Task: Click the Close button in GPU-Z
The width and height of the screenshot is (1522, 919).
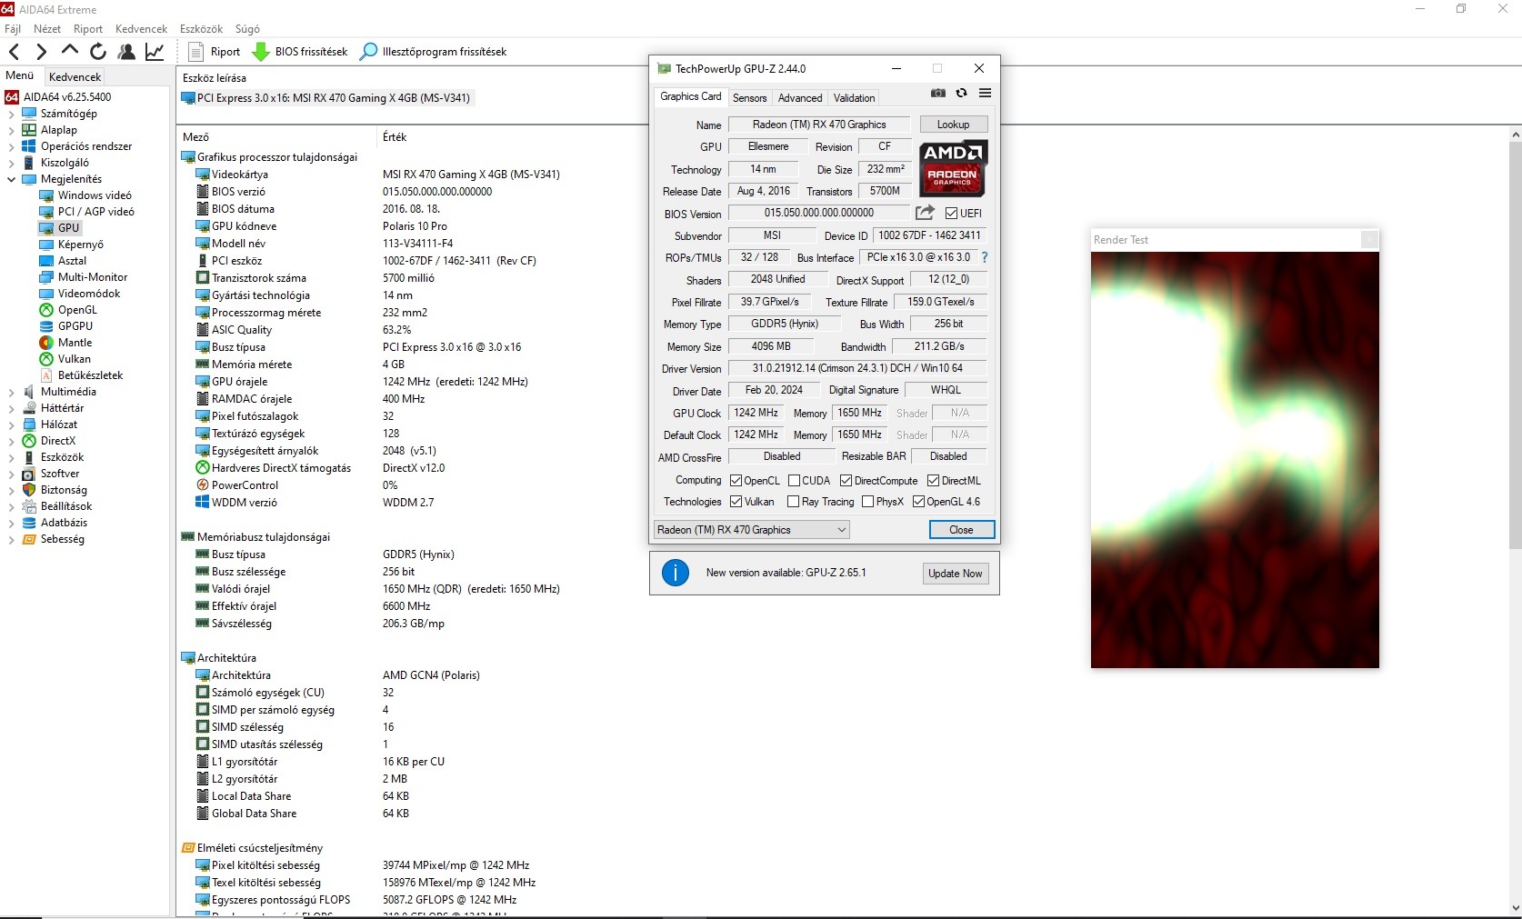Action: [962, 530]
